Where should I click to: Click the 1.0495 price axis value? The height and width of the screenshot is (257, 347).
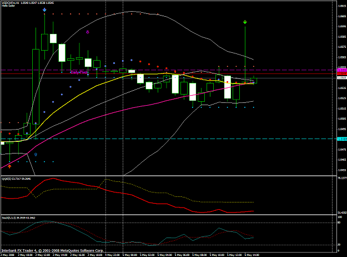pyautogui.click(x=343, y=129)
